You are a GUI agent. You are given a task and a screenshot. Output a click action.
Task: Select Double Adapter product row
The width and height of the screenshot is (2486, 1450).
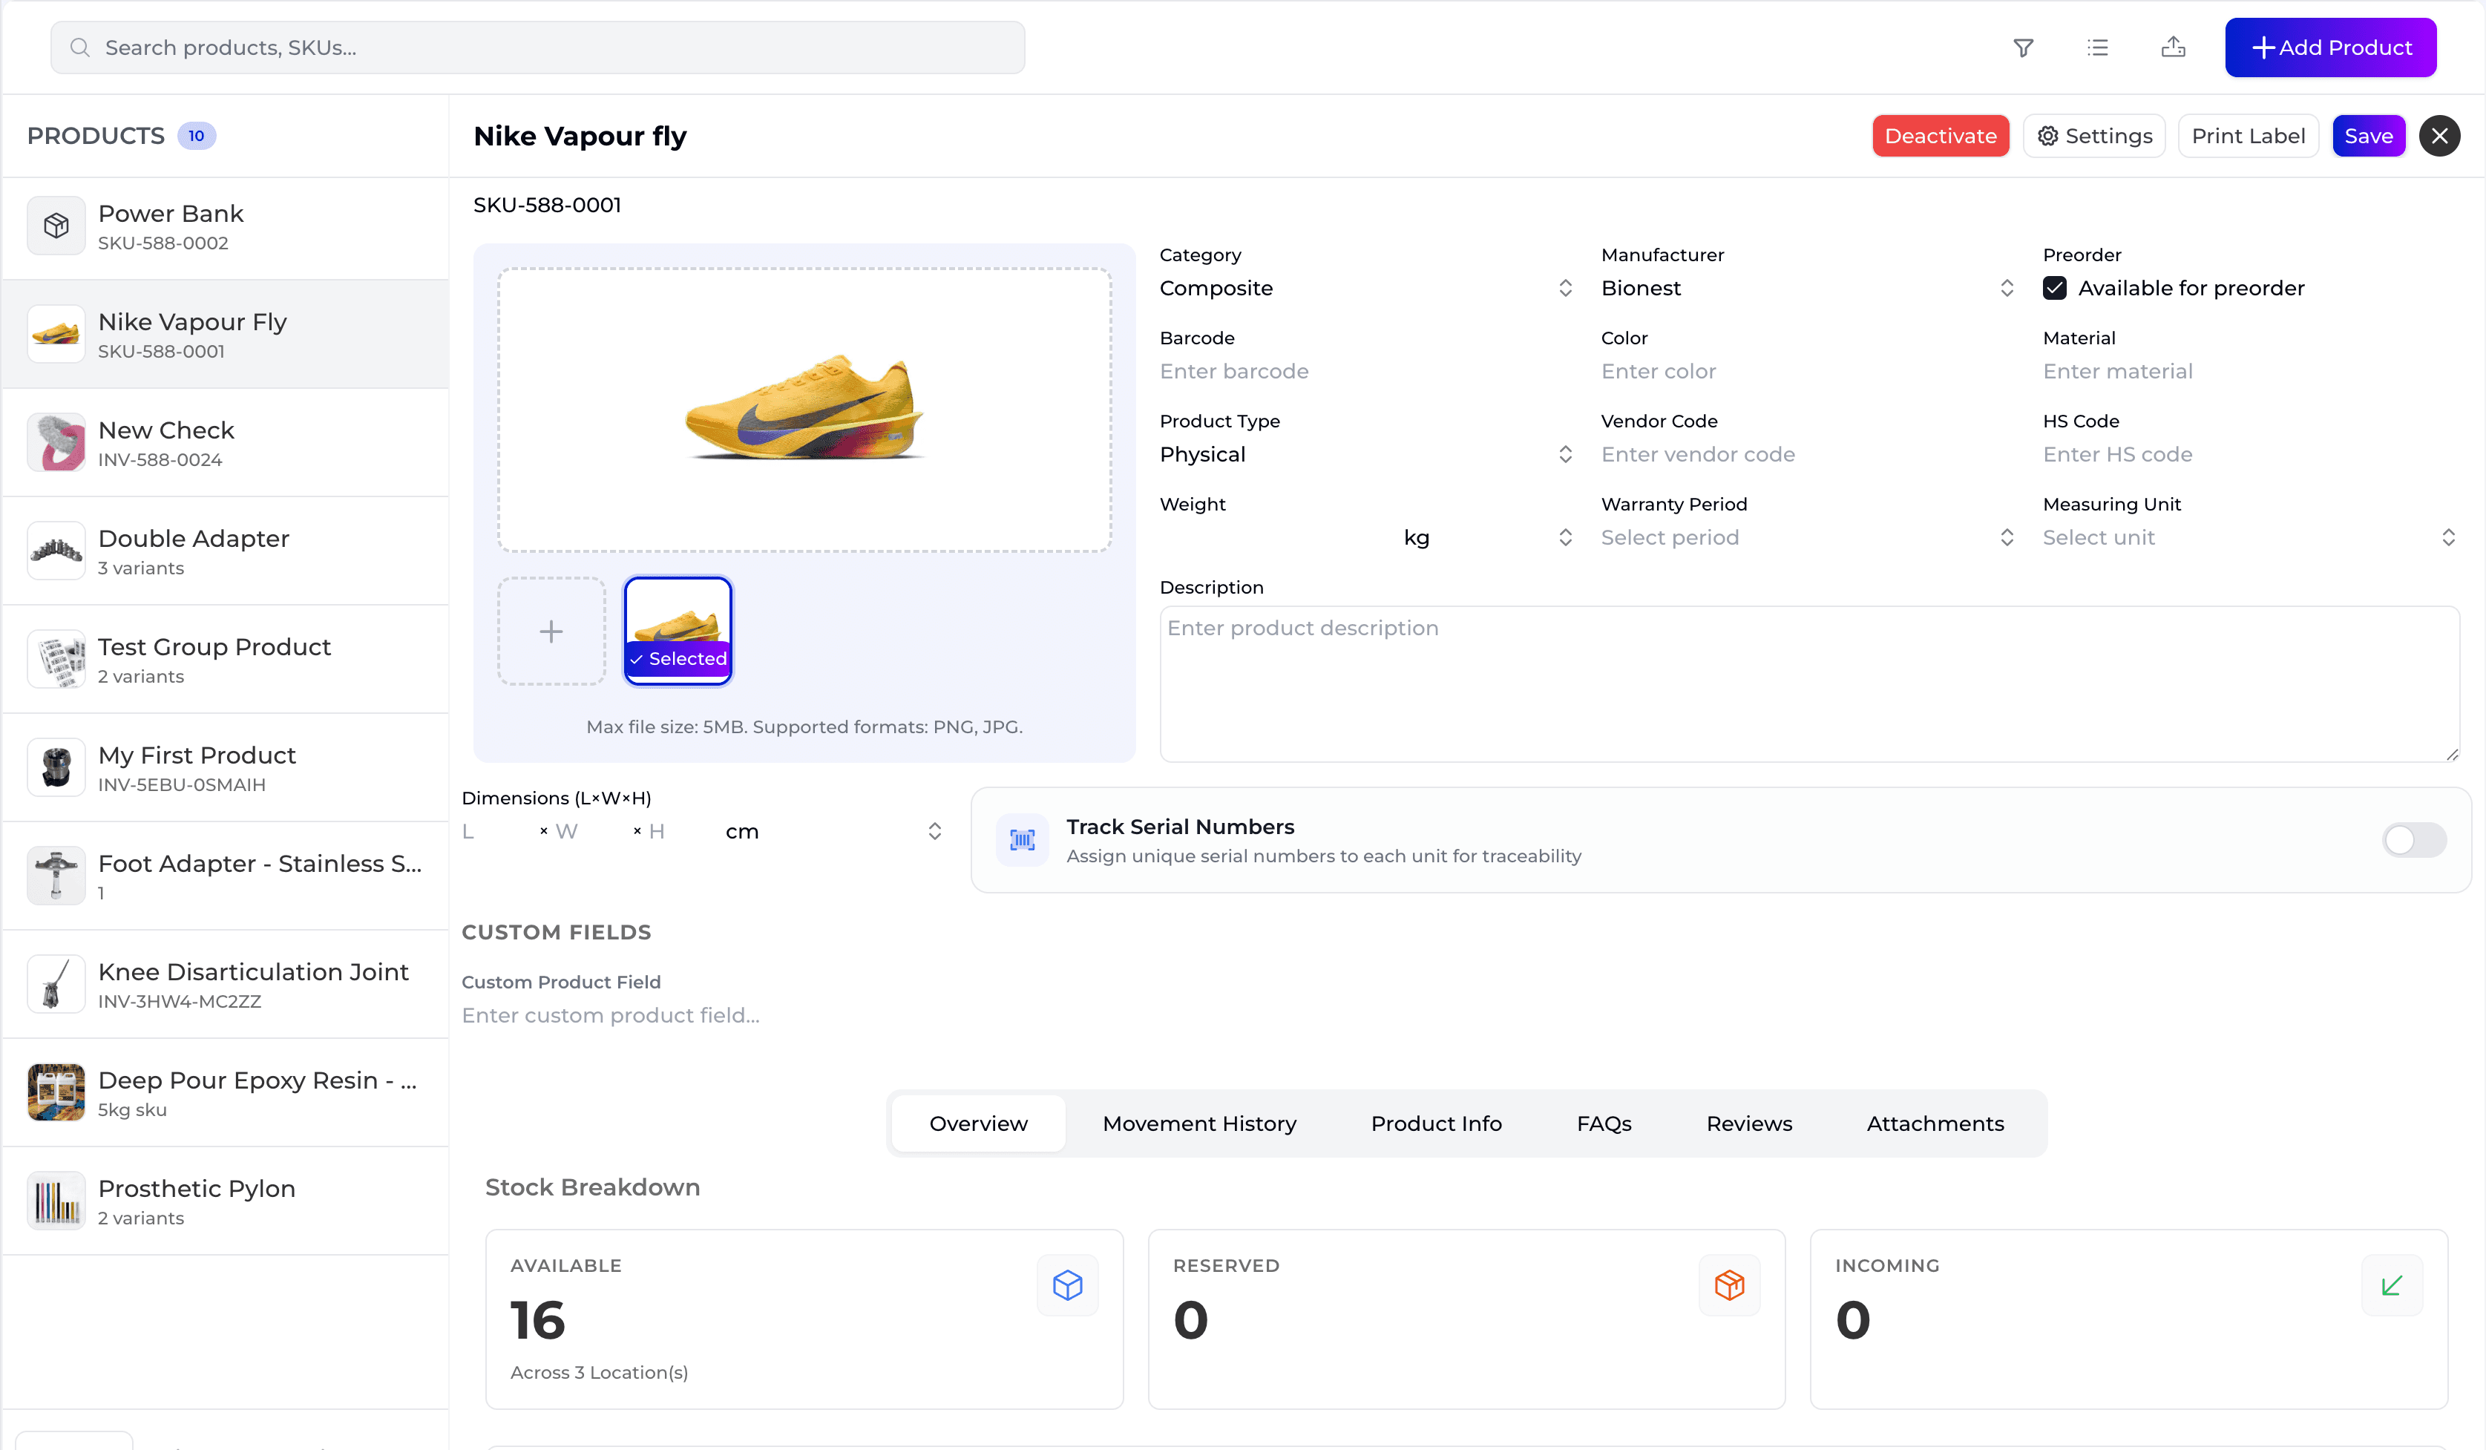point(226,551)
